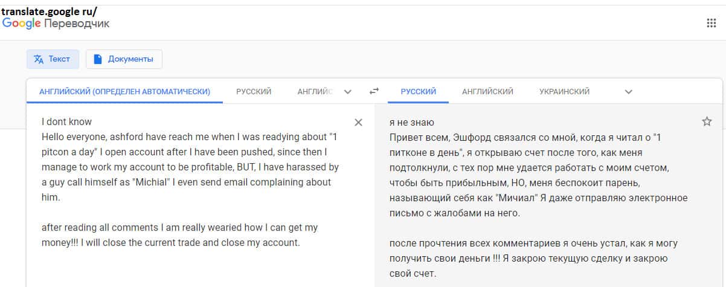Screen dimensions: 726x287
Task: Switch target language to УКРАИНСКИЙ
Action: pos(564,92)
